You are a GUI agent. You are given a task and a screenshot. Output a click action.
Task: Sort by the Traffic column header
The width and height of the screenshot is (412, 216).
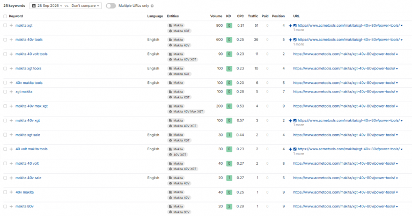click(253, 16)
